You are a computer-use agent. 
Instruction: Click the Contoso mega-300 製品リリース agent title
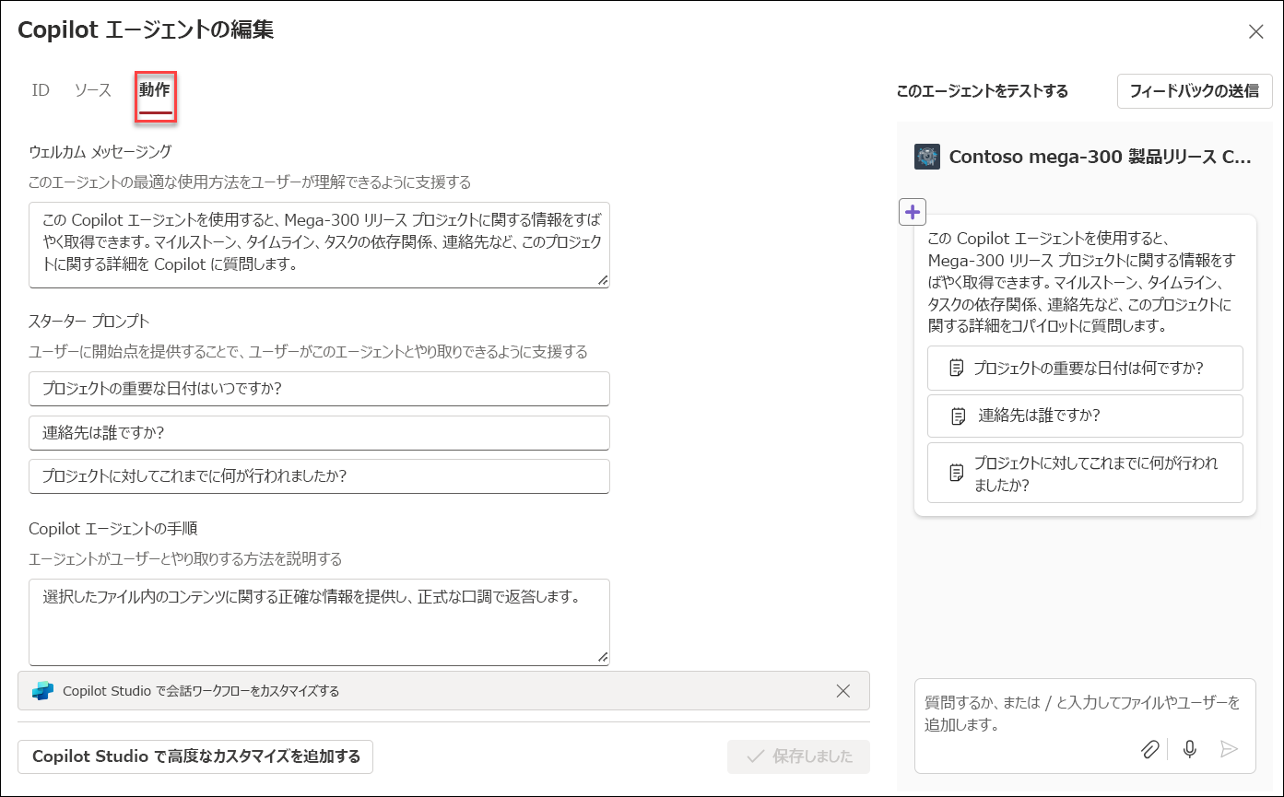tap(1101, 157)
